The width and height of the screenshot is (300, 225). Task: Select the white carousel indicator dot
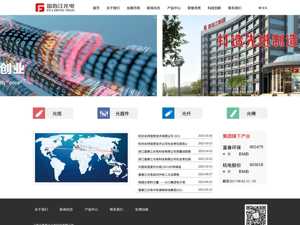click(x=153, y=94)
